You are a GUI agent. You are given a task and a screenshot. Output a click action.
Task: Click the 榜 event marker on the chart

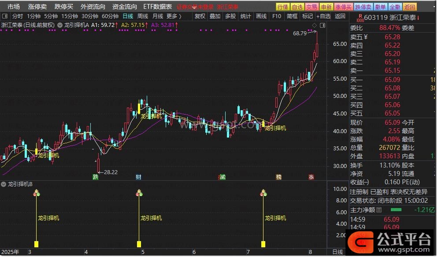[278, 177]
